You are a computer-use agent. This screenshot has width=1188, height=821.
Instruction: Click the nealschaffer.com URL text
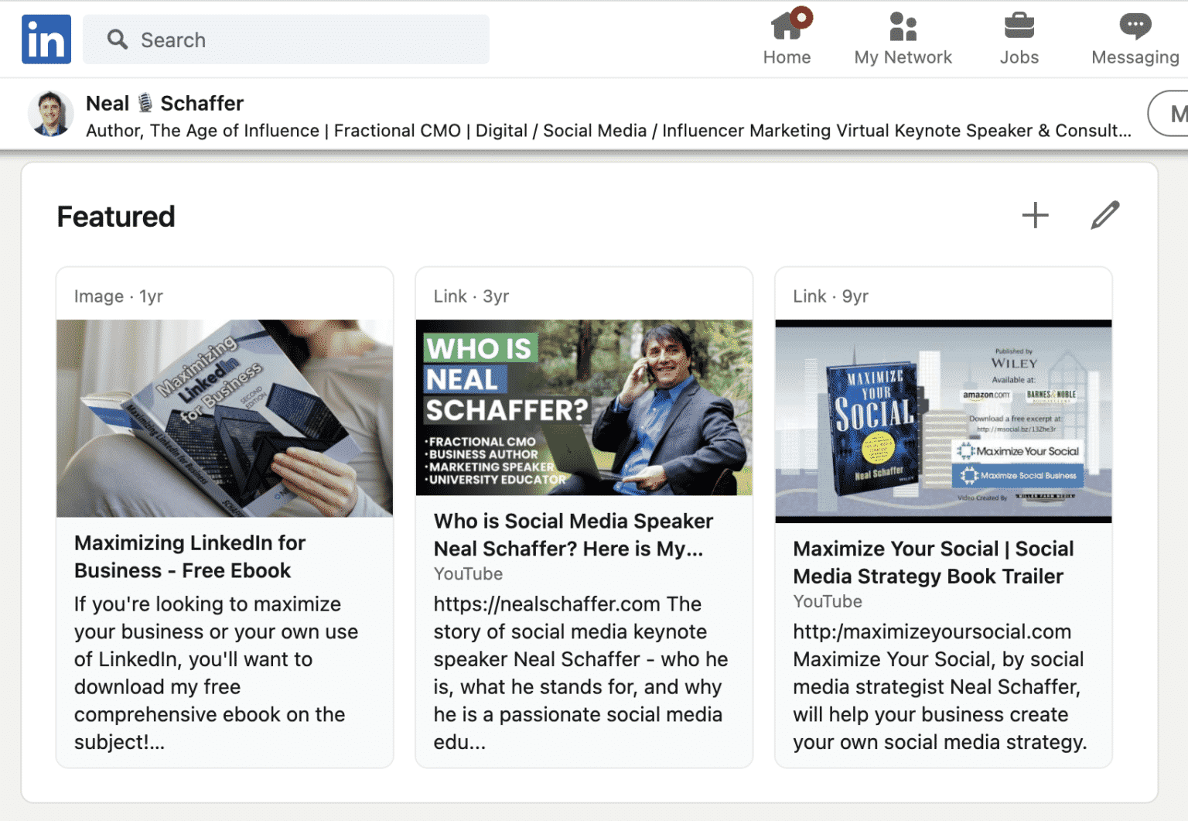pos(546,604)
